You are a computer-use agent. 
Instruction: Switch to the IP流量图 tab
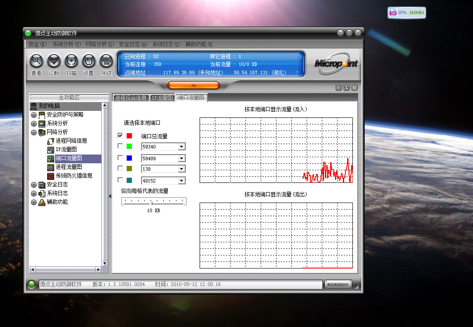(x=162, y=98)
